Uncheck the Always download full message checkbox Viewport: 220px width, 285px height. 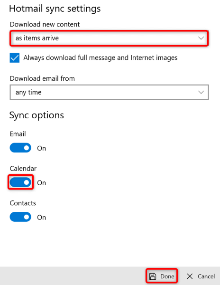15,57
